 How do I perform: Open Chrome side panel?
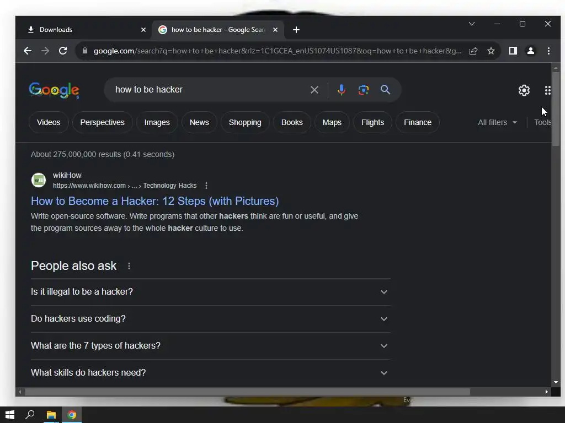tap(513, 51)
